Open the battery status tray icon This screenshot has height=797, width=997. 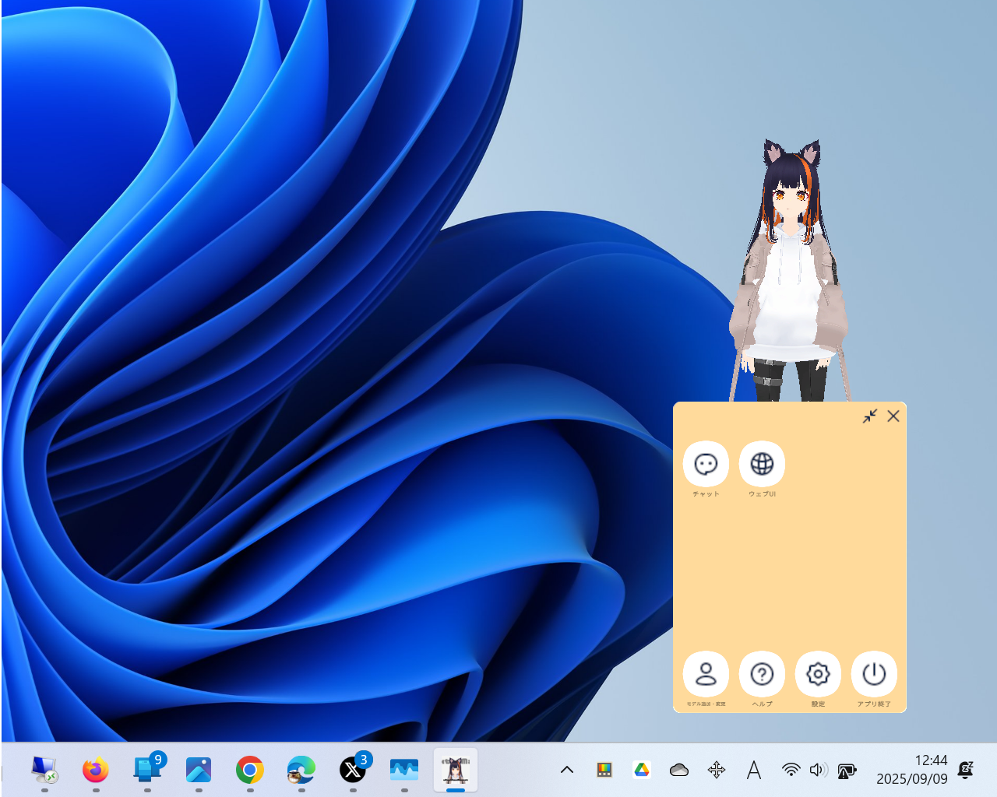pos(847,770)
